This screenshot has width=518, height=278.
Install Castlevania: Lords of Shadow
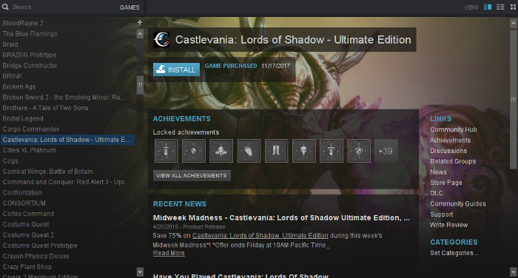click(x=176, y=69)
